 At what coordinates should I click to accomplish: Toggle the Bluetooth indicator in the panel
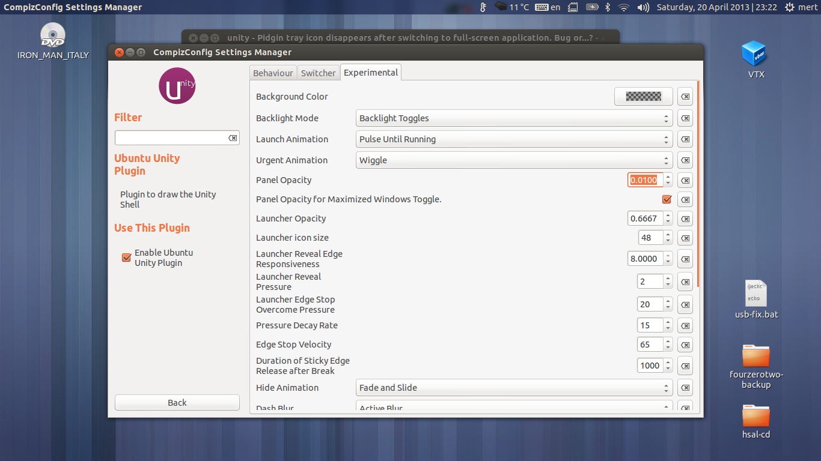[x=607, y=8]
